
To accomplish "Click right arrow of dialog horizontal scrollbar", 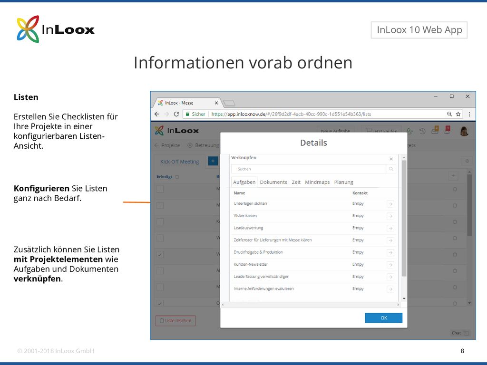I will click(x=398, y=305).
